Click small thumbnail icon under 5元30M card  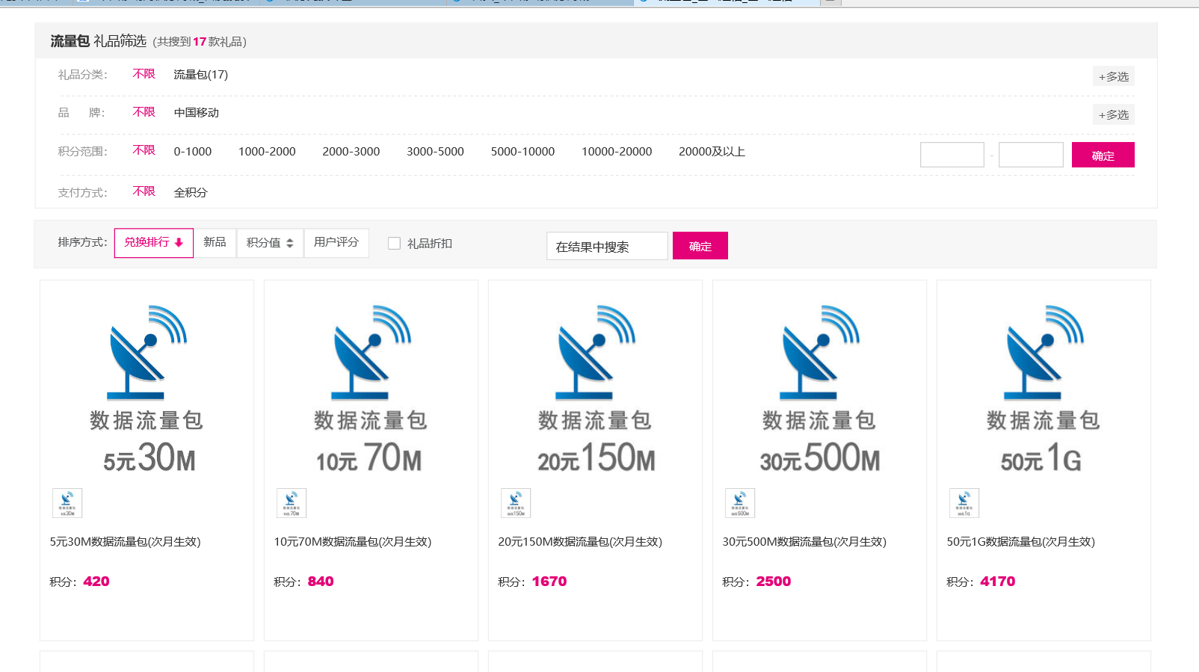tap(67, 503)
